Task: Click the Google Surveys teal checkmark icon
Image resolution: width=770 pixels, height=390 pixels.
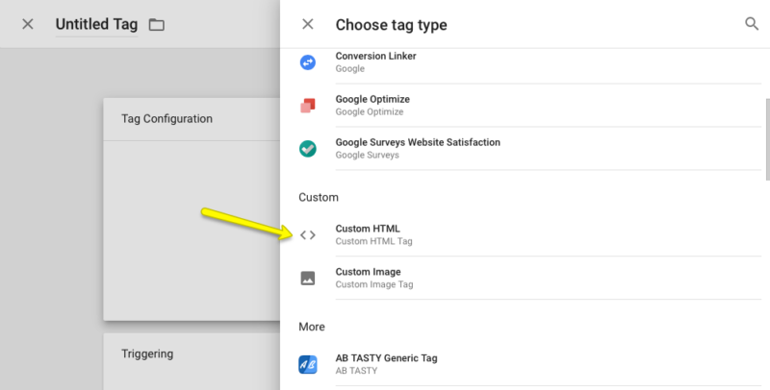Action: point(308,149)
